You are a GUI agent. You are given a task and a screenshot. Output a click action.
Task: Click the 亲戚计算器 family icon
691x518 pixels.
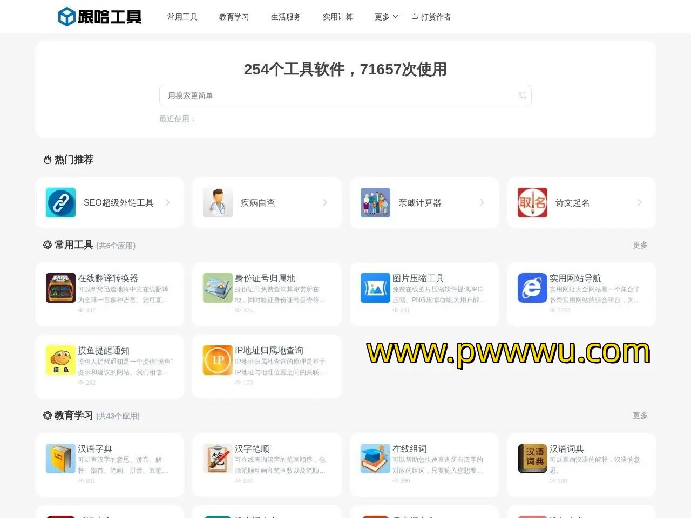(x=375, y=202)
